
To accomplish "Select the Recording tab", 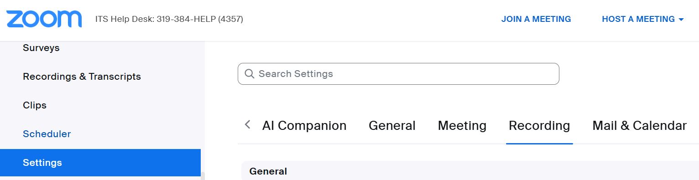I will tap(539, 126).
